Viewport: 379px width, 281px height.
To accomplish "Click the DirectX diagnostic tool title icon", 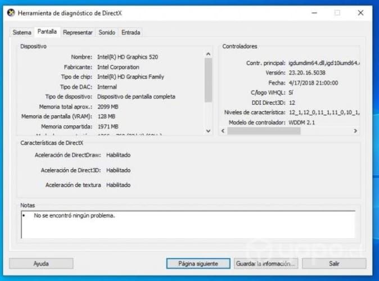I will (11, 12).
